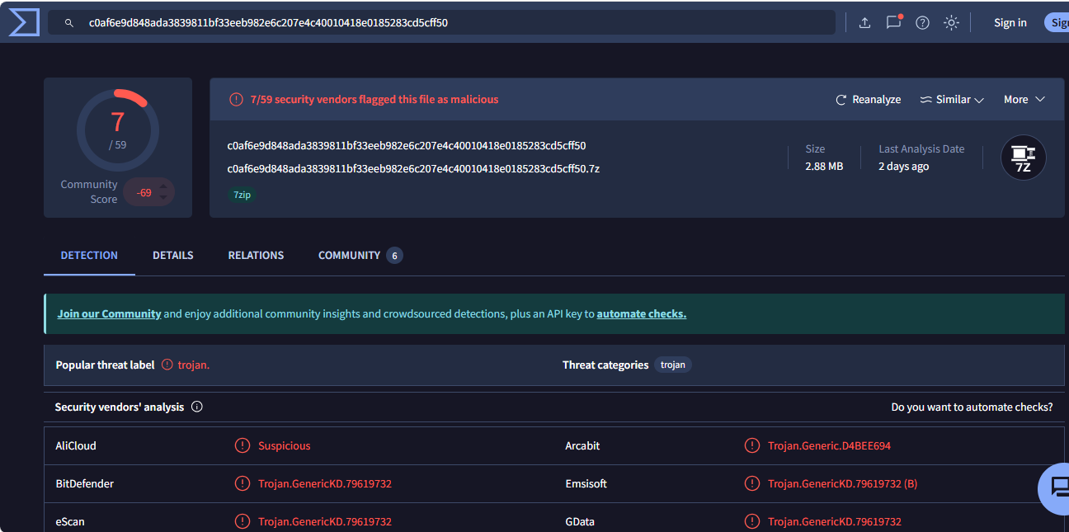Click the Reanalyze button

pos(868,100)
